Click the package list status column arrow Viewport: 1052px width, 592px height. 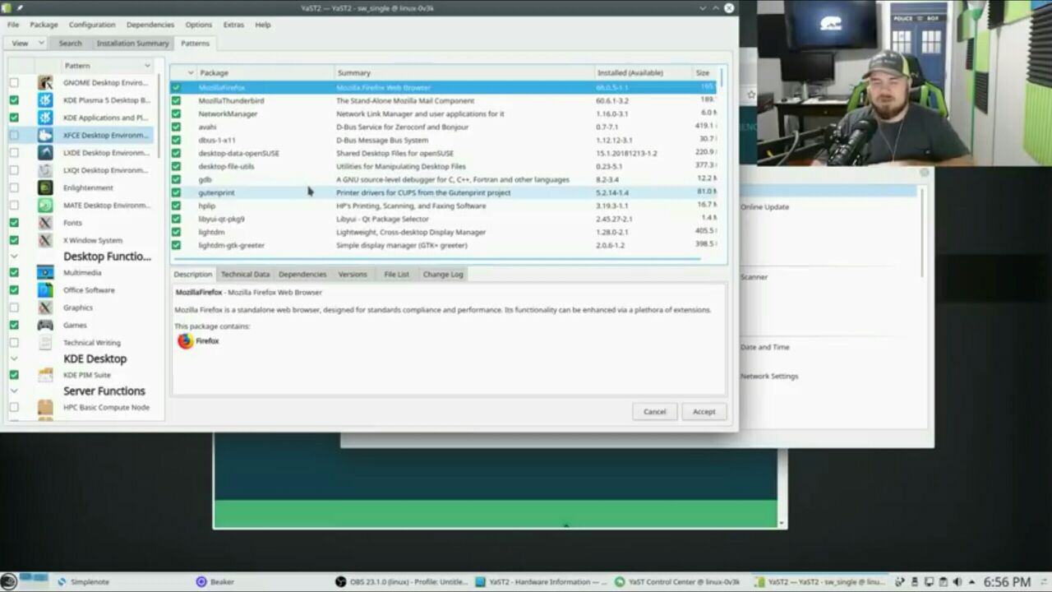pyautogui.click(x=191, y=73)
